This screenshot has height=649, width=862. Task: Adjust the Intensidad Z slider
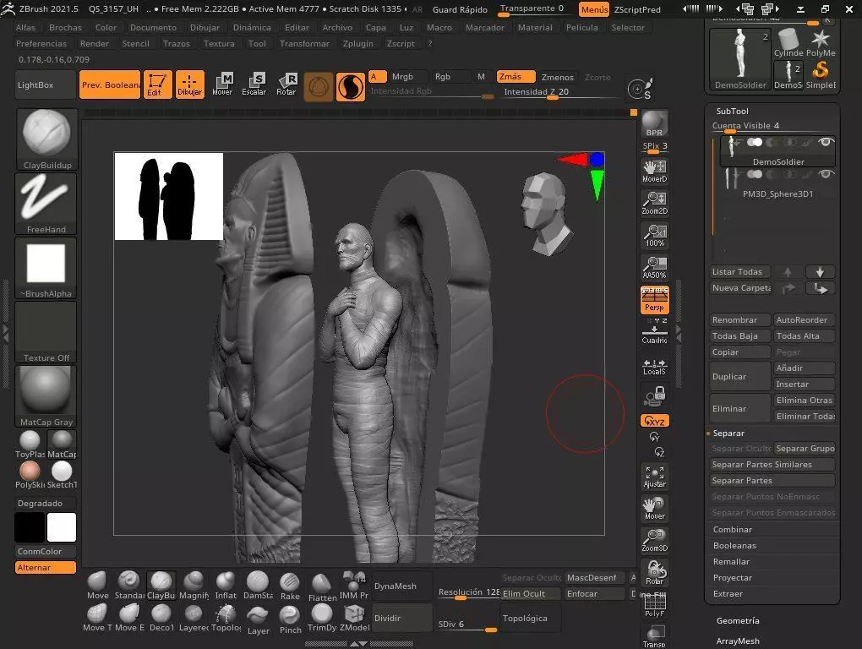click(561, 92)
